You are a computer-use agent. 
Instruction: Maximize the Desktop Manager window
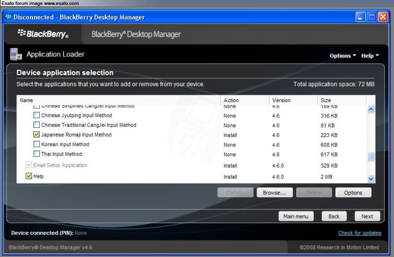pyautogui.click(x=372, y=17)
